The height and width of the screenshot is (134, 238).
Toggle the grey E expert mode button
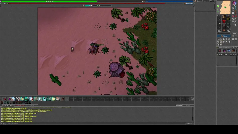click(236, 22)
